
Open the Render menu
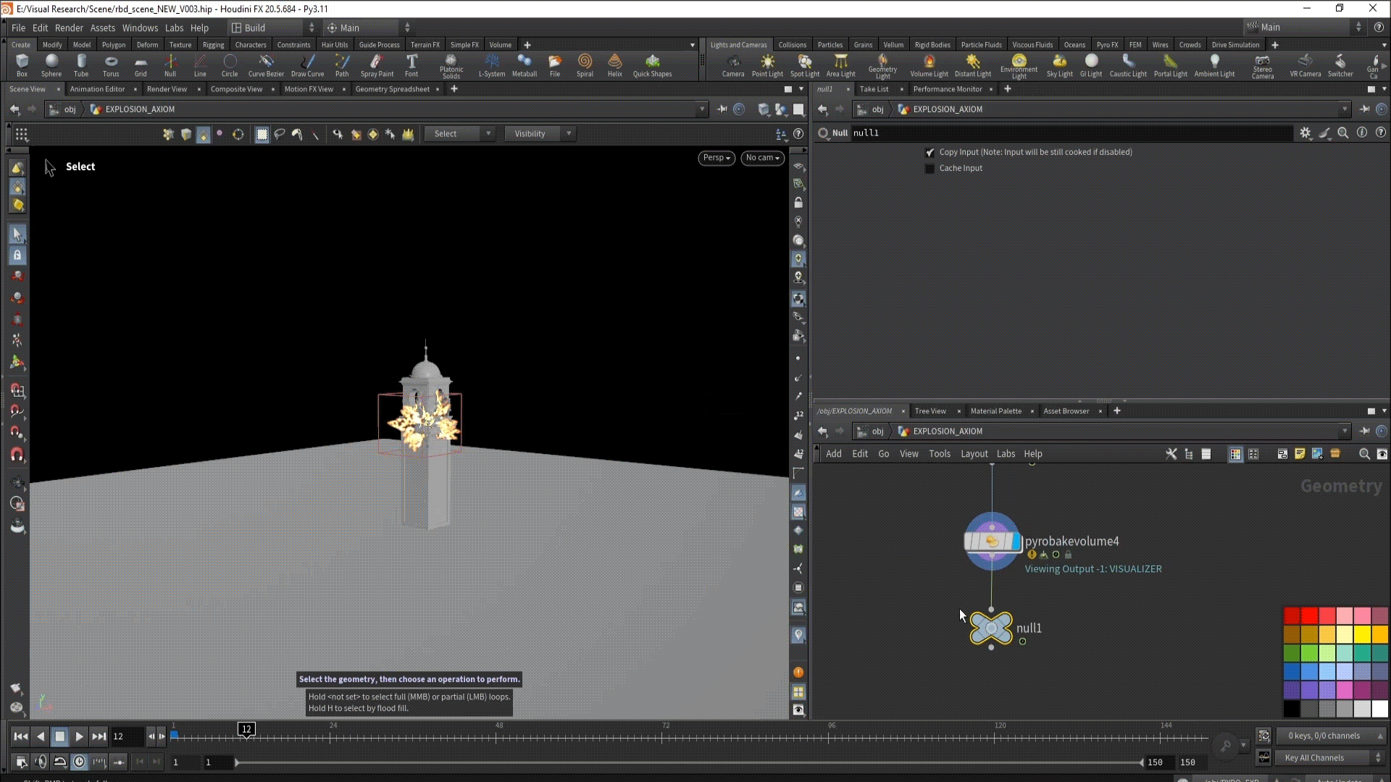tap(69, 28)
